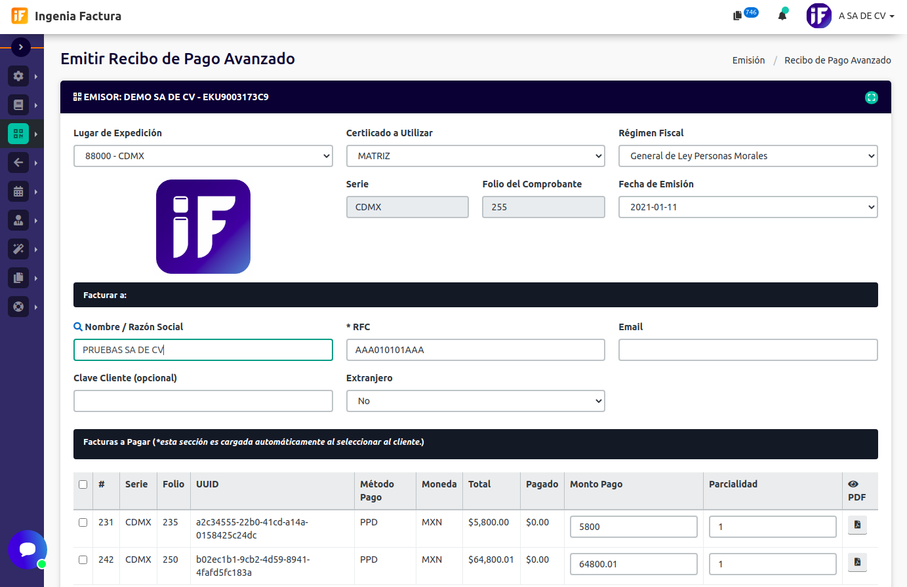Select the calendar icon in sidebar

coord(18,191)
